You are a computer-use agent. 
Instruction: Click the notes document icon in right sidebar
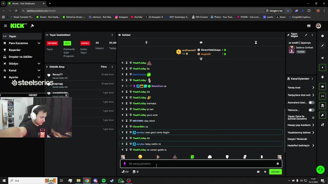pyautogui.click(x=322, y=77)
